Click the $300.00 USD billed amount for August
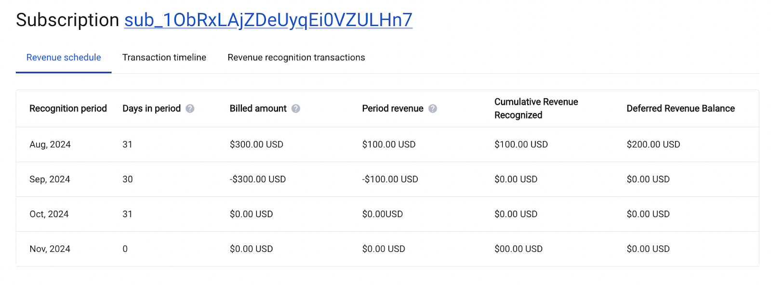 pyautogui.click(x=256, y=144)
